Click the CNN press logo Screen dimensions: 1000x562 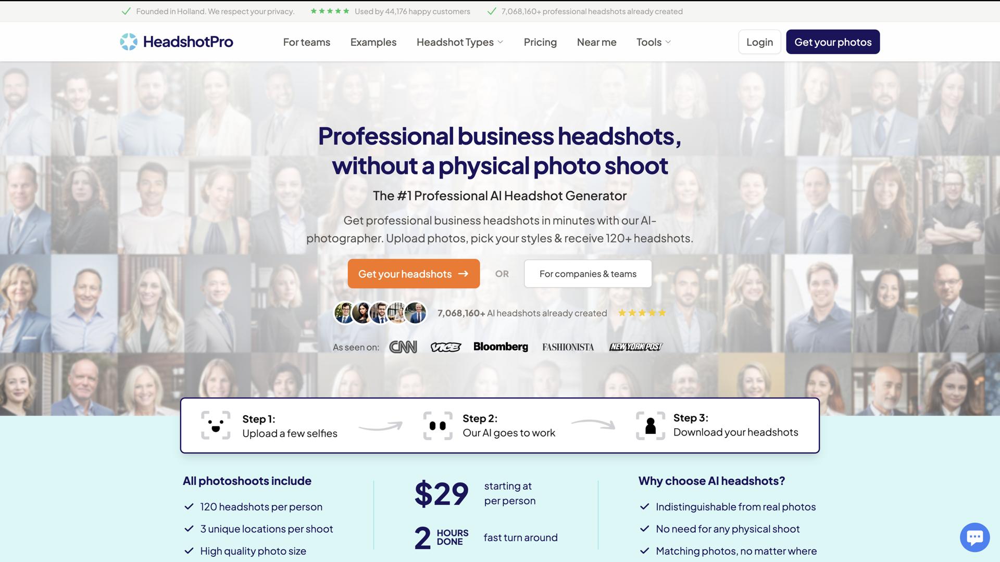click(403, 347)
